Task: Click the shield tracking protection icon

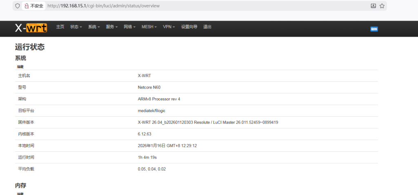Action: pos(17,6)
